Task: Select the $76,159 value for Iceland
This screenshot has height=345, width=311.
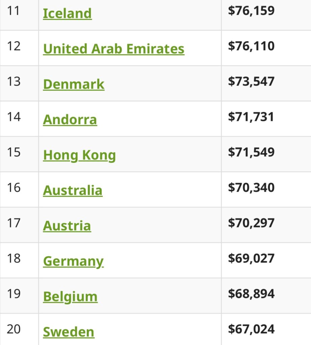Action: point(251,11)
